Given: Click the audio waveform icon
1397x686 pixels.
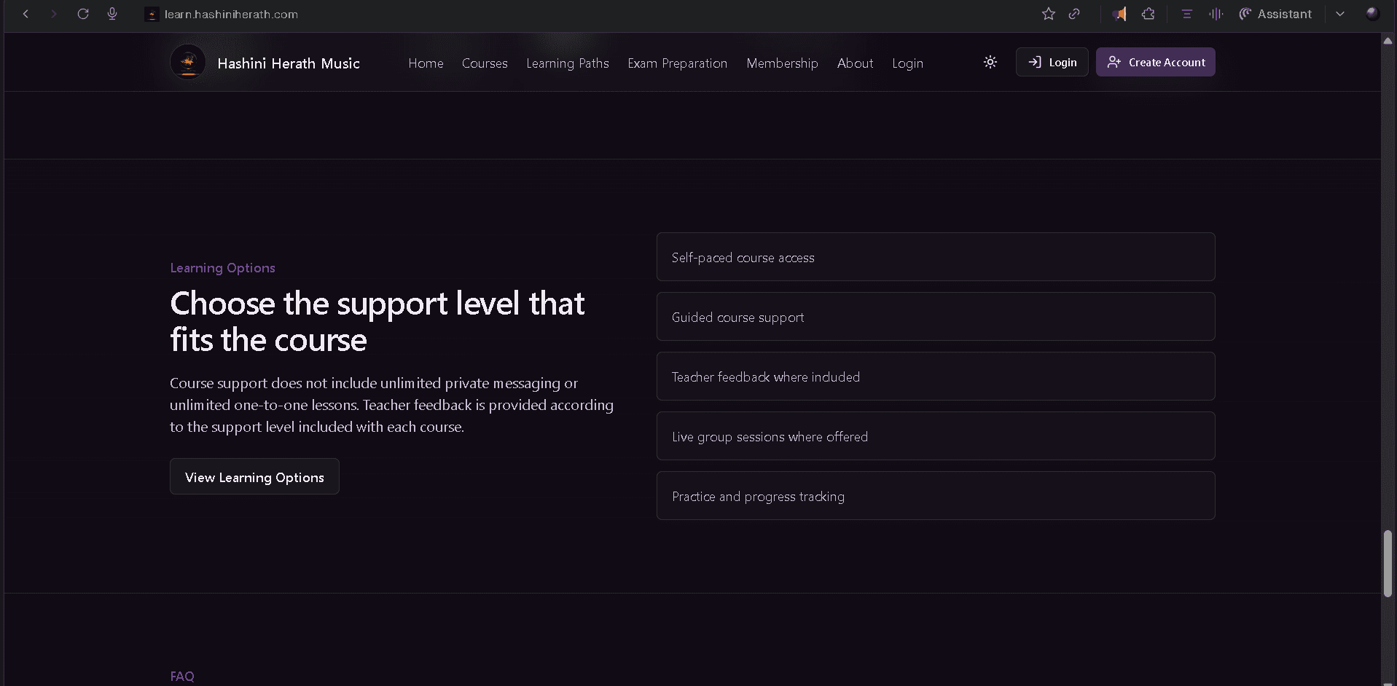Looking at the screenshot, I should [x=1216, y=14].
